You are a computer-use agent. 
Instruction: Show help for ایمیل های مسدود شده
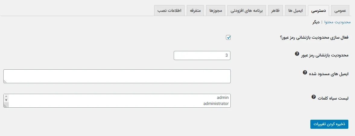305,72
